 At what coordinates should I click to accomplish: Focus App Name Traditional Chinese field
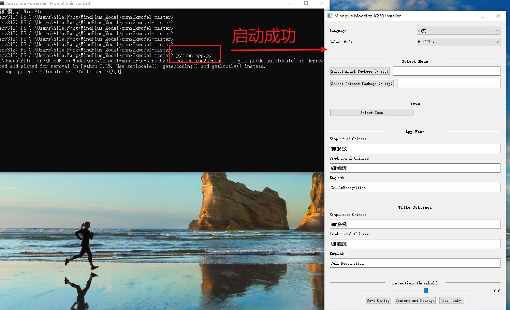[415, 168]
